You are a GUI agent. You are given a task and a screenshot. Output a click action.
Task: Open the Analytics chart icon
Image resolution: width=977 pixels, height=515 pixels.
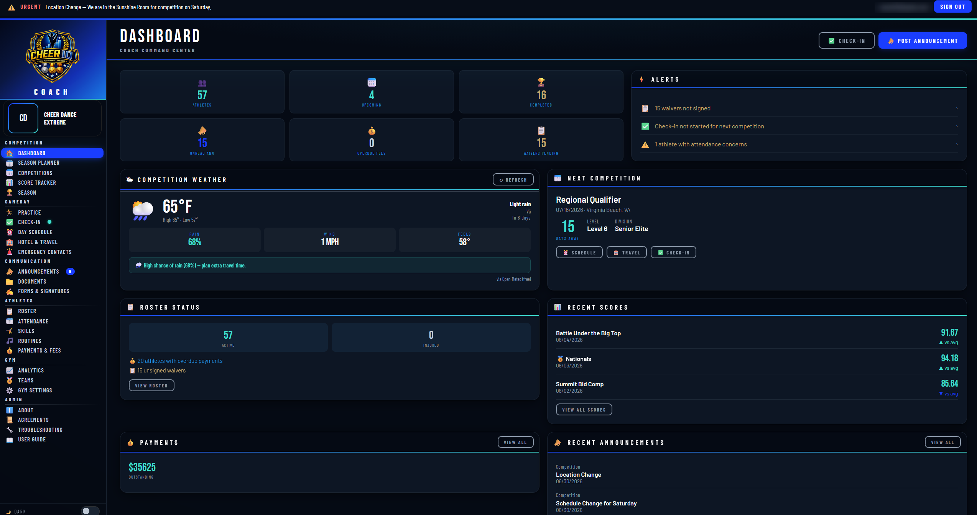[x=10, y=371]
